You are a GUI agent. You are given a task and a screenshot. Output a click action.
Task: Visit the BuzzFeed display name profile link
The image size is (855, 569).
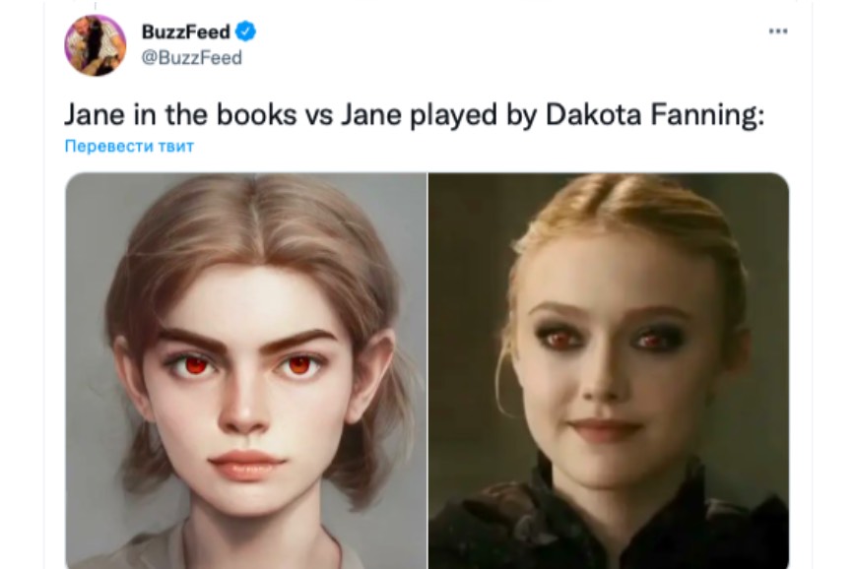(186, 32)
